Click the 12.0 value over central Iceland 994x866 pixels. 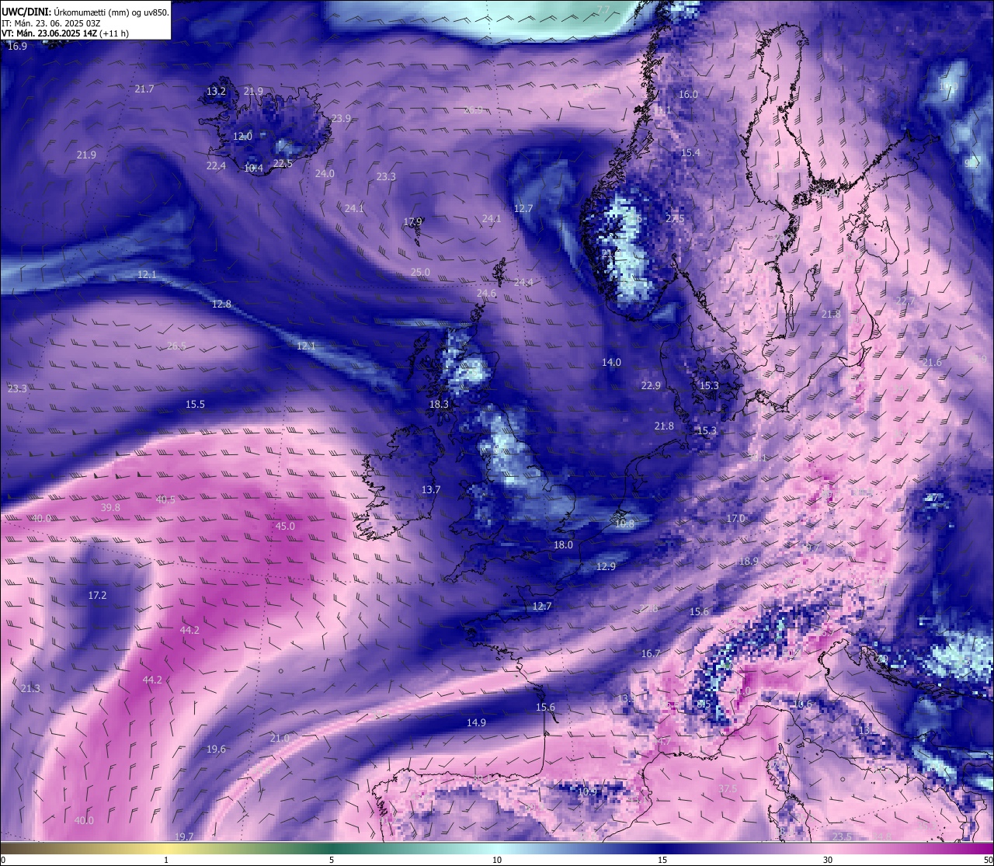click(243, 137)
